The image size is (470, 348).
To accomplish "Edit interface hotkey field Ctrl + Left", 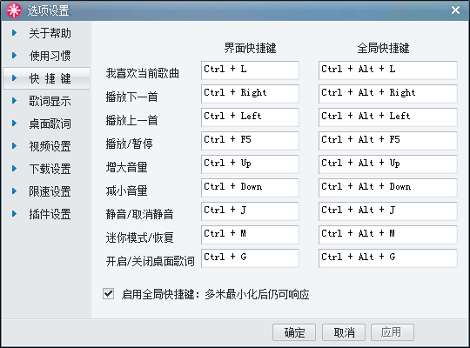I will click(x=250, y=117).
